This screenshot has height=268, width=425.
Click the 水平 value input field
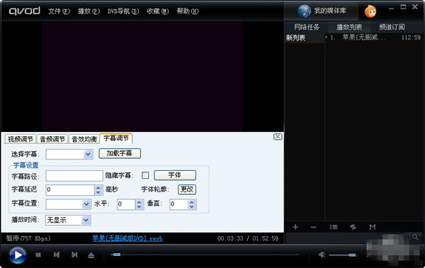coord(126,204)
